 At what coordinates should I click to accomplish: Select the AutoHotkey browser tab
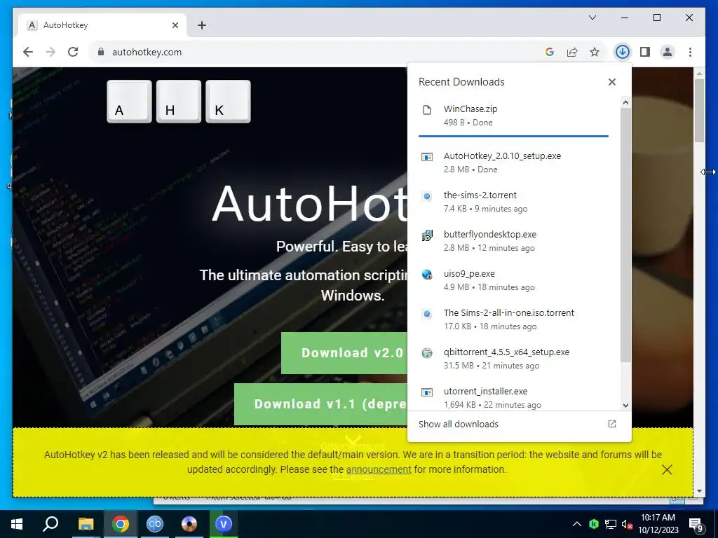tap(102, 25)
